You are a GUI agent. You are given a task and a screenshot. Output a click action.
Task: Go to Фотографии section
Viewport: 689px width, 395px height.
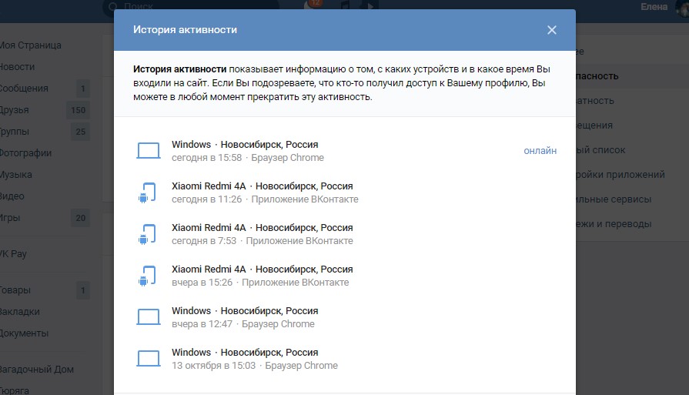pos(26,153)
